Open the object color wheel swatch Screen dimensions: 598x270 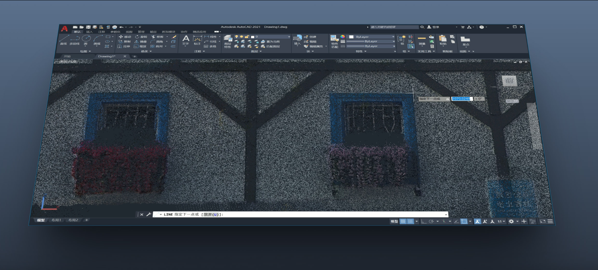pyautogui.click(x=343, y=37)
